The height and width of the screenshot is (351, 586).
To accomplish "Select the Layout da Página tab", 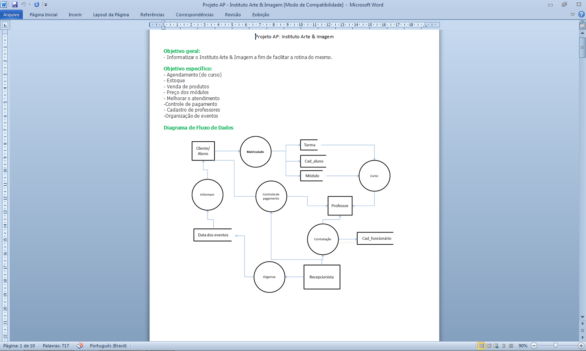I will coord(111,15).
